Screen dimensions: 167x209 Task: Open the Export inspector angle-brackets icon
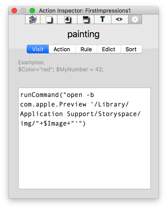119,19
